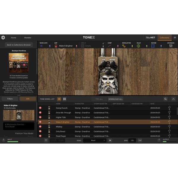This screenshot has width=178, height=178.
Task: Open the Noise Gate effect icon
Action: 41,46
